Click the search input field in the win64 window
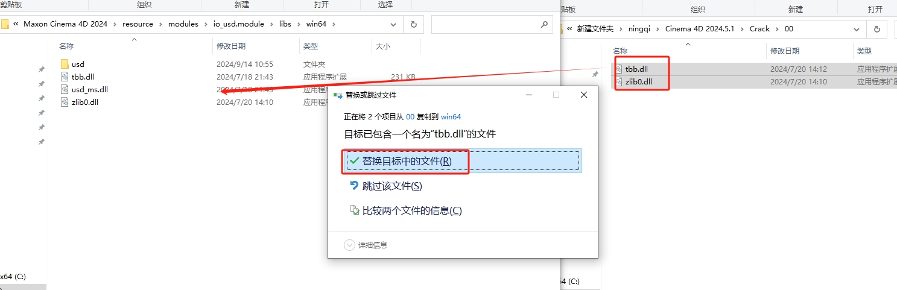The height and width of the screenshot is (290, 897). [x=483, y=25]
